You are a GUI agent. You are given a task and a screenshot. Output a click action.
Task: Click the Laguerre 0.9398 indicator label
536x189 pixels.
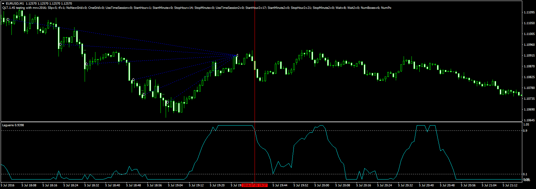coord(13,125)
